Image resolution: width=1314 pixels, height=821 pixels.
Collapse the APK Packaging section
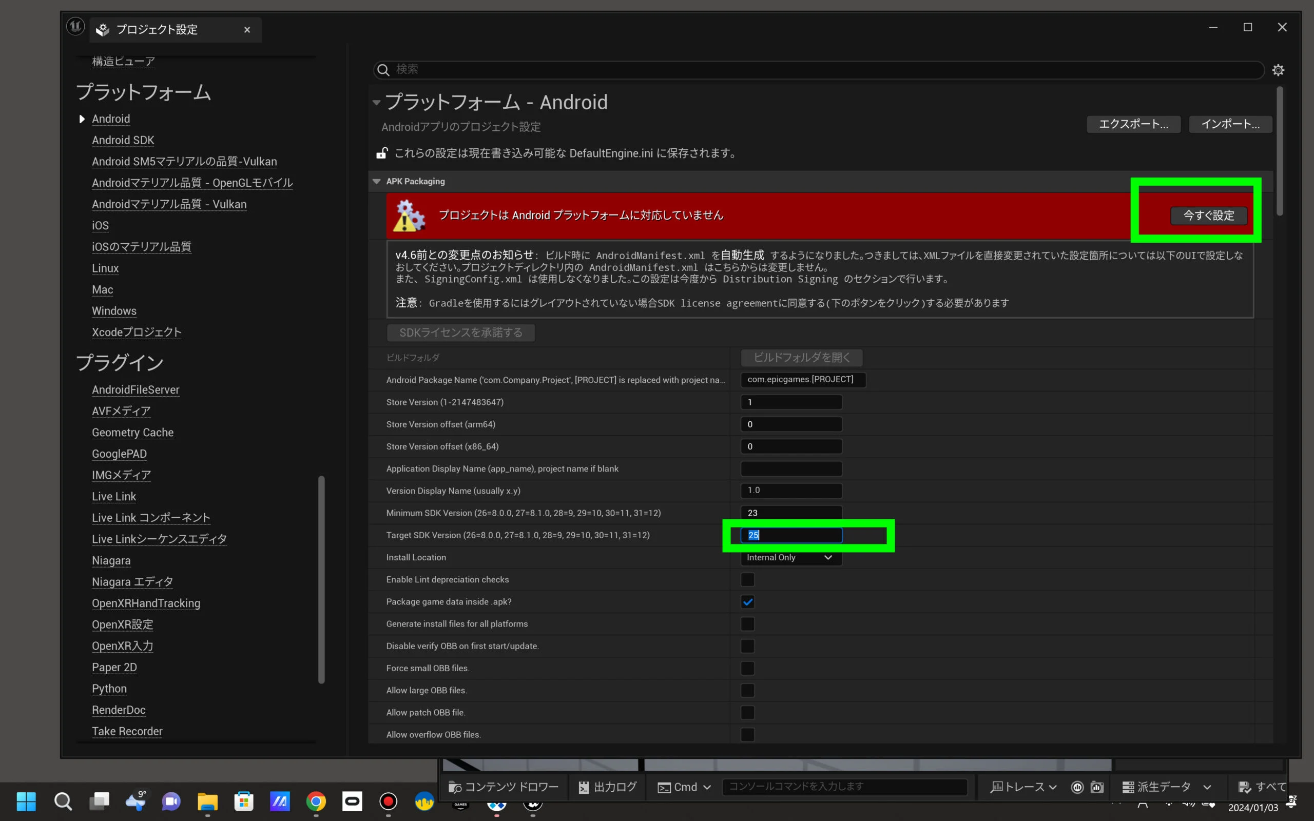376,181
